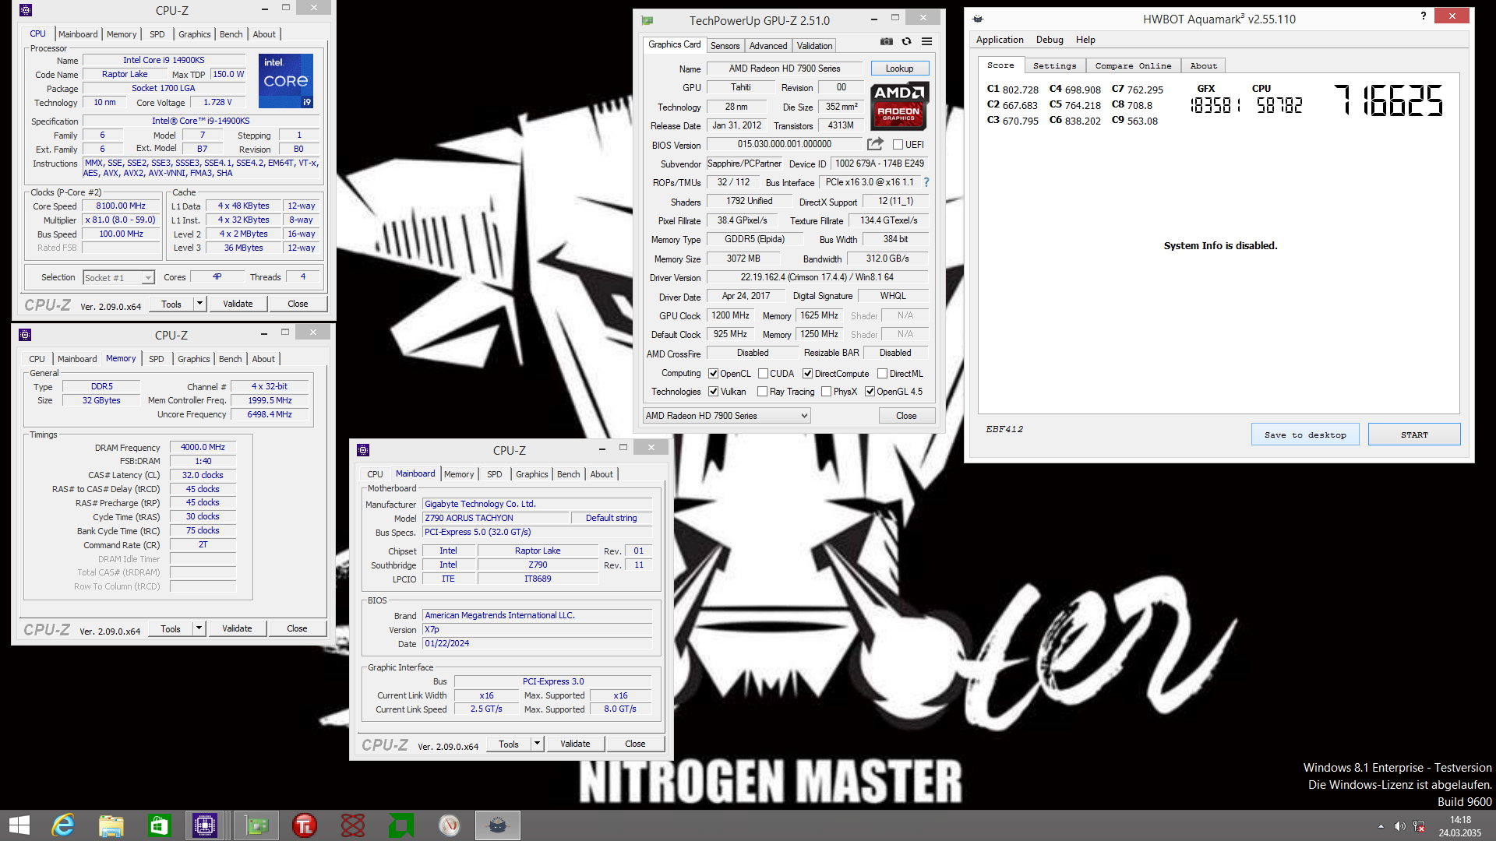Open Graphics tab in Mainboard window

coord(531,474)
